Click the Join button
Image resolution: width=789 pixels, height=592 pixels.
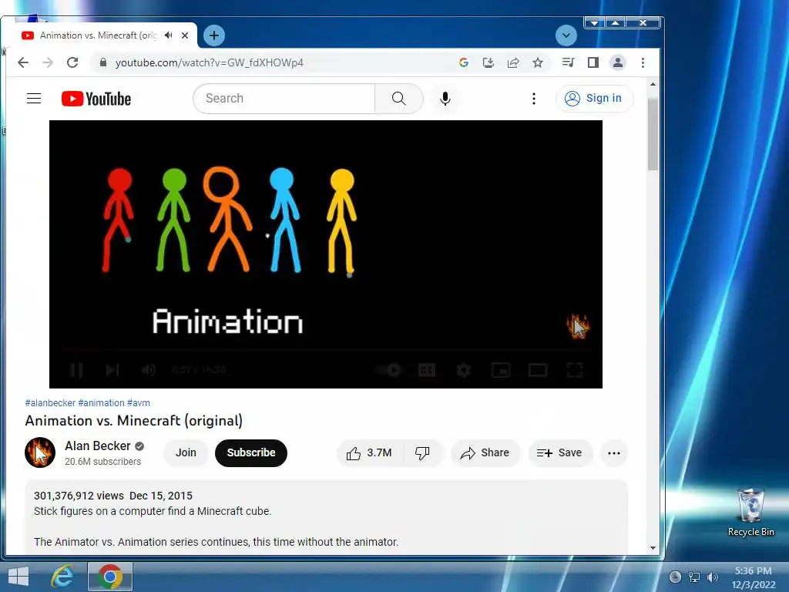pyautogui.click(x=186, y=452)
